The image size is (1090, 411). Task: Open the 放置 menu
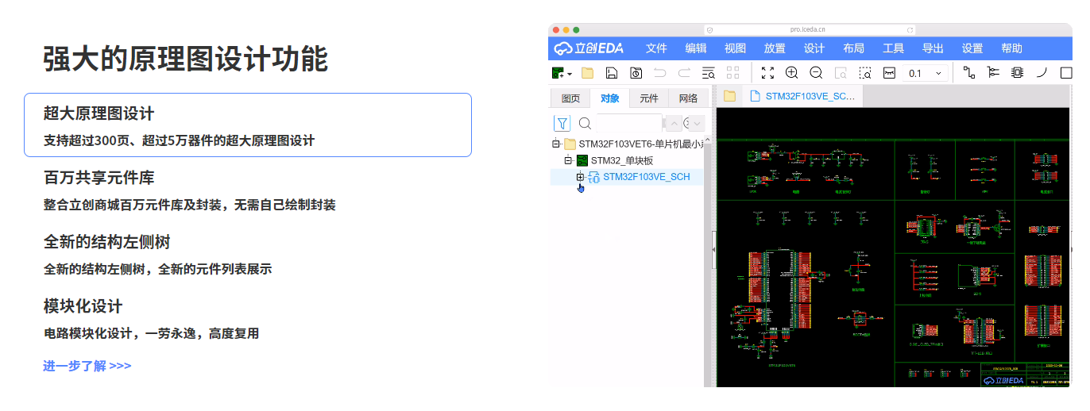(775, 48)
